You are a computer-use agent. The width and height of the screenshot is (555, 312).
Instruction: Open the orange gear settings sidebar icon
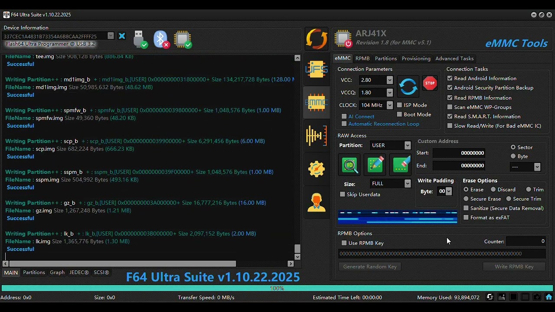pos(317,169)
